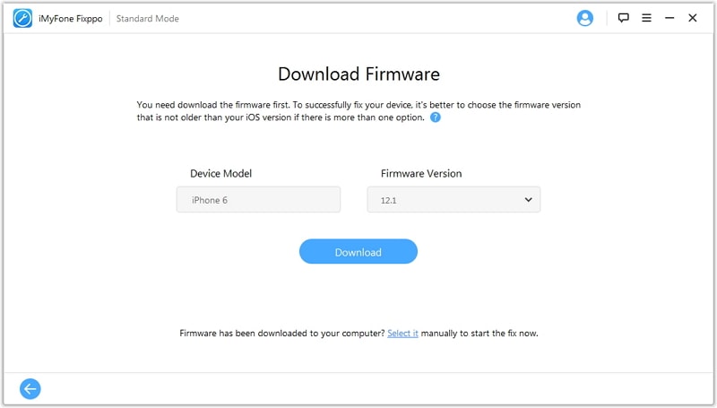Click the iPhone 6 Device Model field
Viewport: 717px width, 408px height.
[258, 200]
